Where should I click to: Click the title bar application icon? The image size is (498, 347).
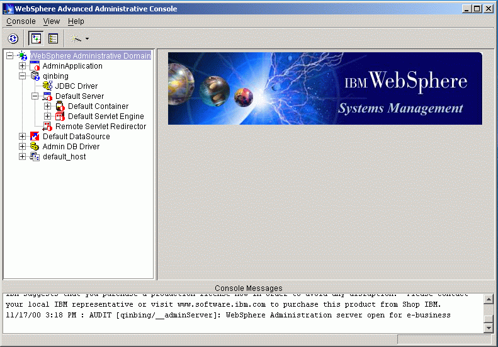9,9
